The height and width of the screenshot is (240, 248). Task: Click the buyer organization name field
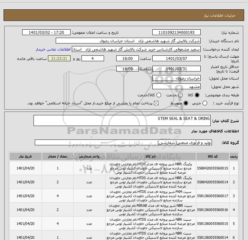pos(128,41)
